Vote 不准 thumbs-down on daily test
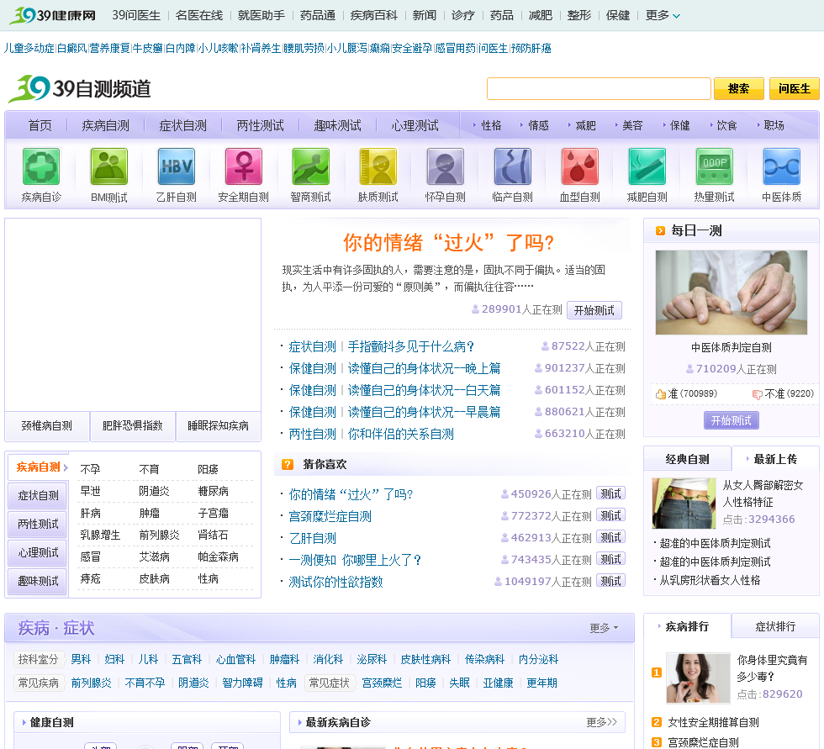 [x=757, y=393]
